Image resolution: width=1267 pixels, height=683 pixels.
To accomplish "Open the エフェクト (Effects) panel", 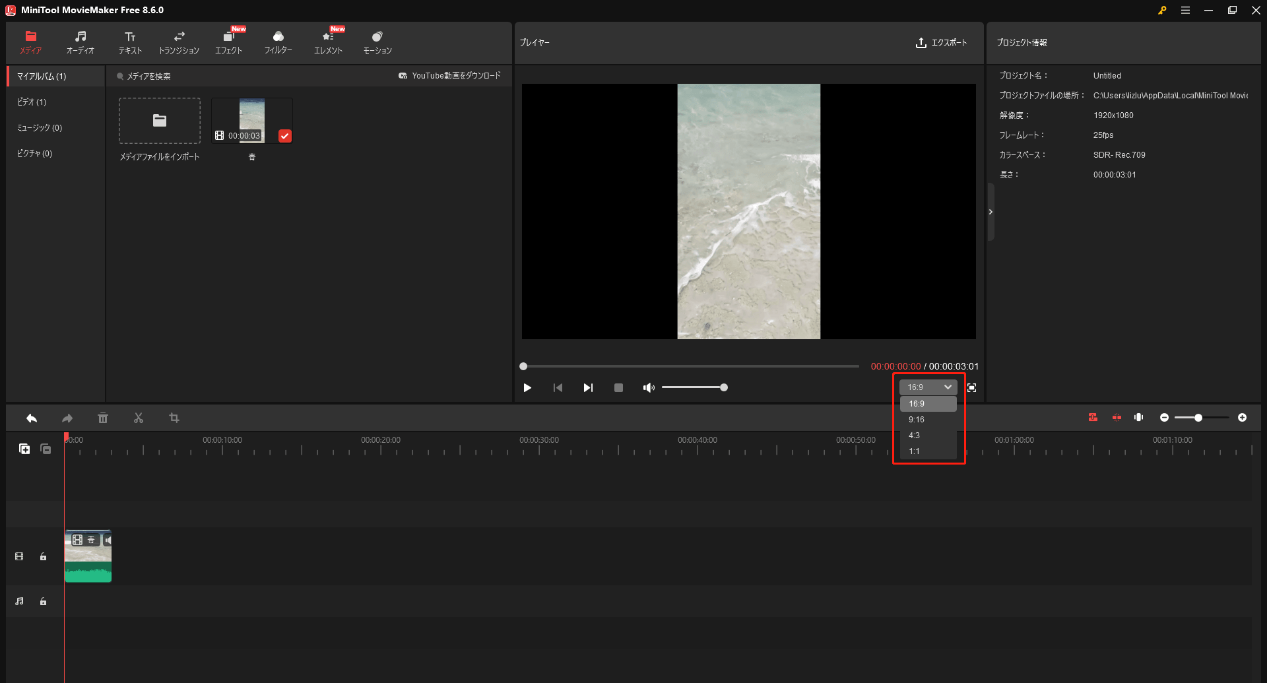I will 229,42.
